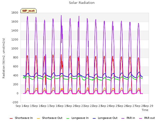This screenshot has width=164, height=123.
Task: Click the 1000 y-axis tick label
Action: 15,48
